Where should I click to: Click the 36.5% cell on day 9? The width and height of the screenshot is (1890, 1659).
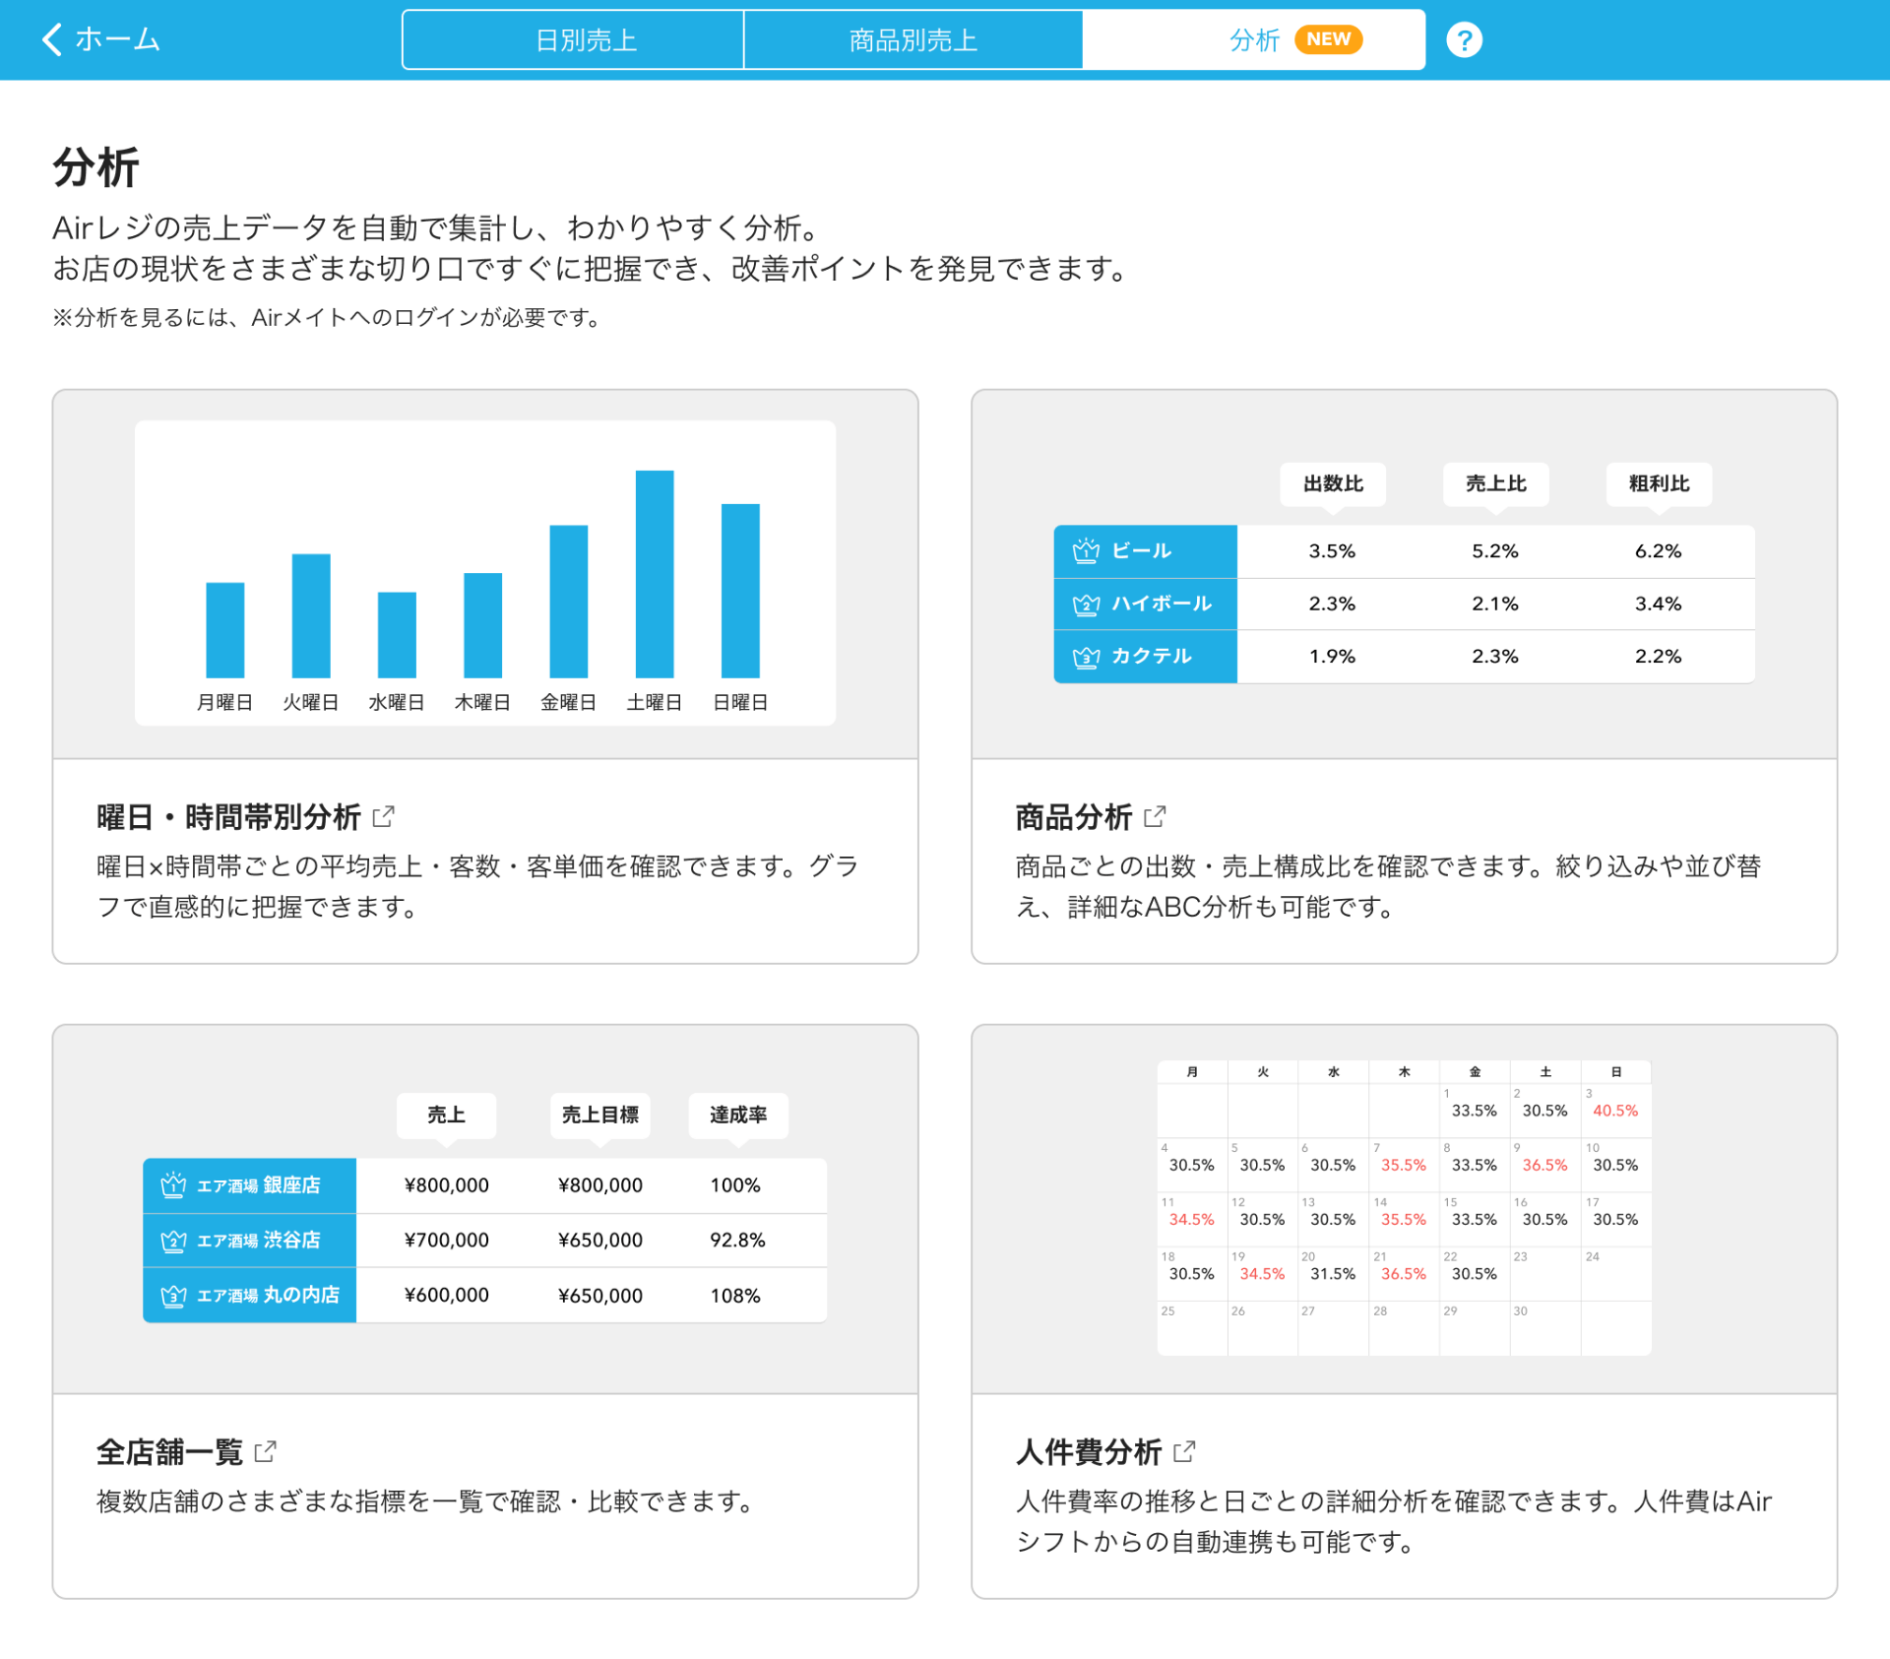tap(1544, 1165)
